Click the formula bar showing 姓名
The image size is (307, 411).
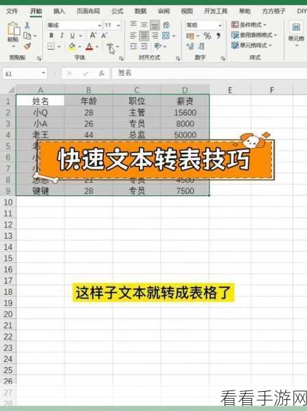pyautogui.click(x=209, y=73)
